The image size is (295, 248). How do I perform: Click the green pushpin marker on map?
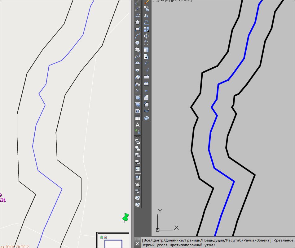[x=125, y=218]
